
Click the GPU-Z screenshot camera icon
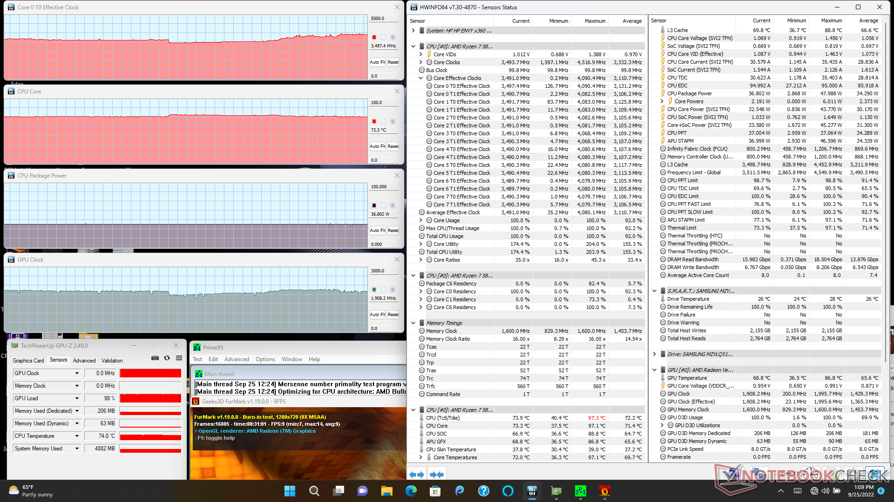[155, 358]
